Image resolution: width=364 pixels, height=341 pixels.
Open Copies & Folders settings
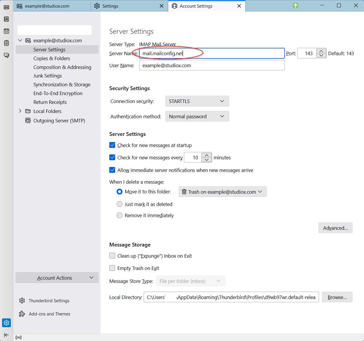tap(52, 58)
